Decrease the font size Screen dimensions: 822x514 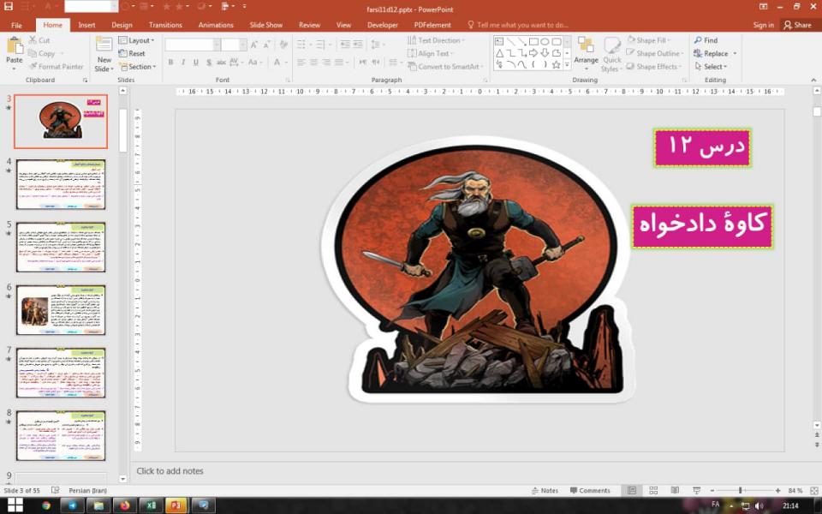click(267, 45)
